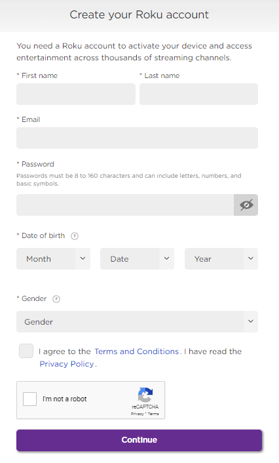Open the Privacy Policy link
This screenshot has width=279, height=463.
click(67, 364)
